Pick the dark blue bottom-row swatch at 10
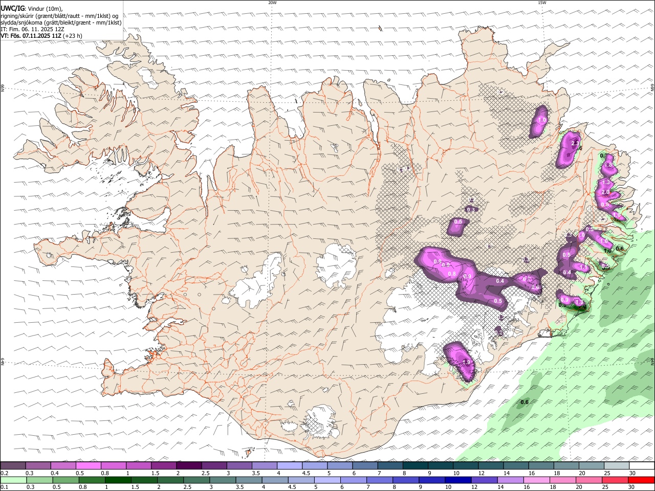 click(x=457, y=480)
